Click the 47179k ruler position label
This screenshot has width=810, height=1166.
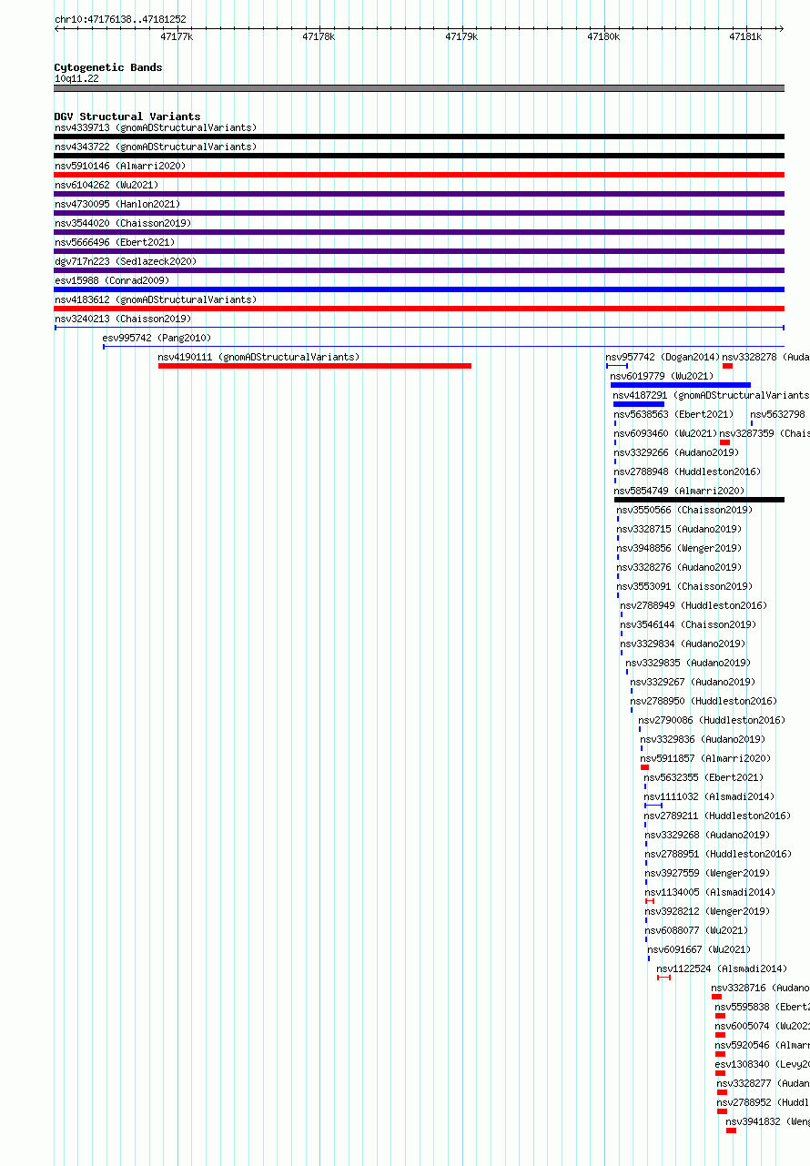tap(461, 36)
